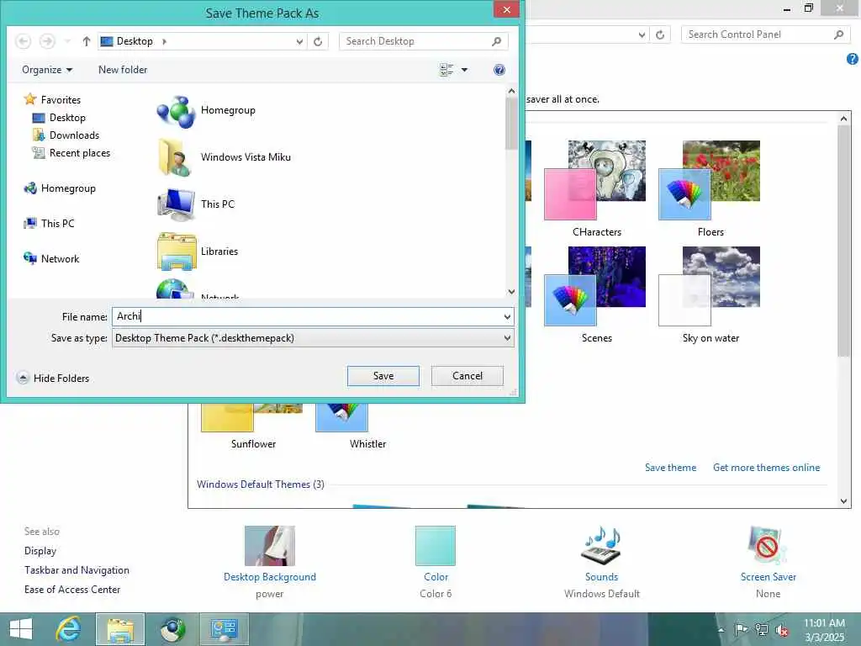Open This PC in file list
Viewport: 861px width, 646px height.
click(196, 204)
